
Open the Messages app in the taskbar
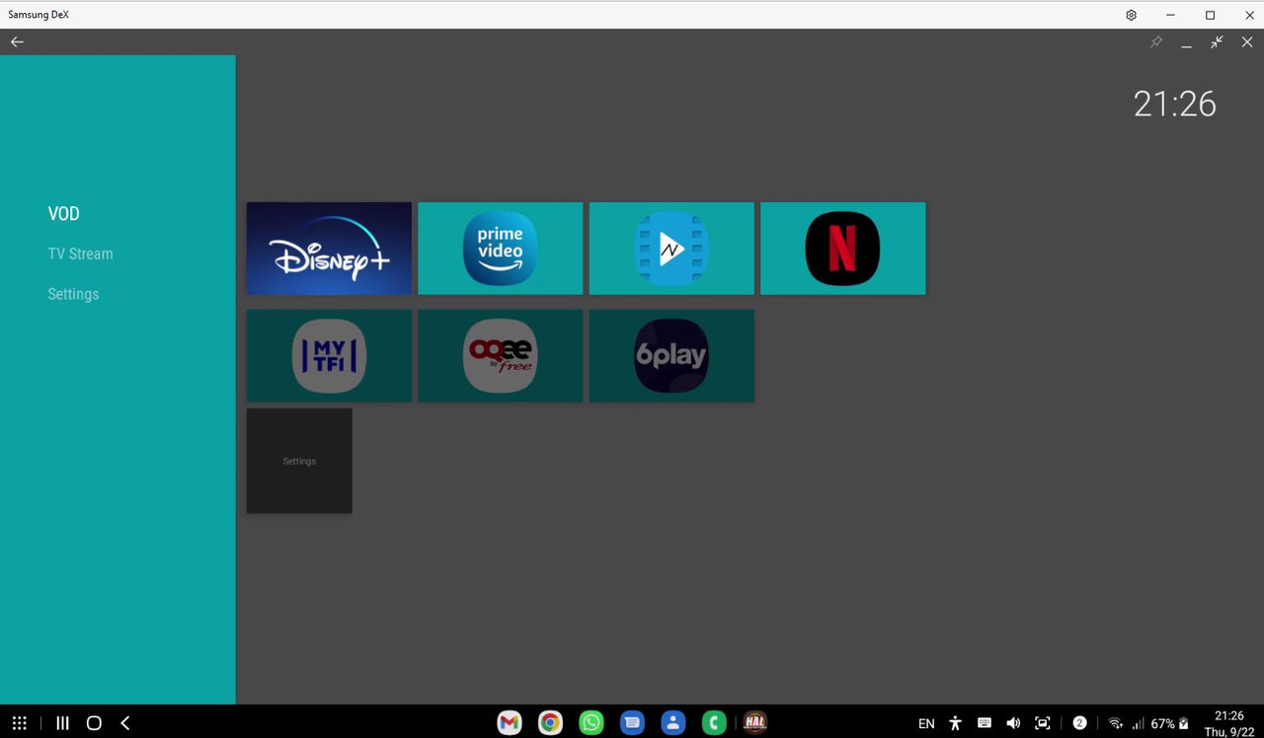coord(632,723)
